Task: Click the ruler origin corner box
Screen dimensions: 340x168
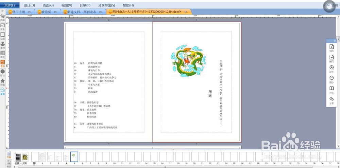Action: (x=7, y=16)
